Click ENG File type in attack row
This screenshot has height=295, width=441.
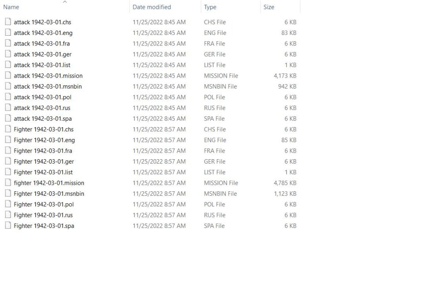click(215, 33)
